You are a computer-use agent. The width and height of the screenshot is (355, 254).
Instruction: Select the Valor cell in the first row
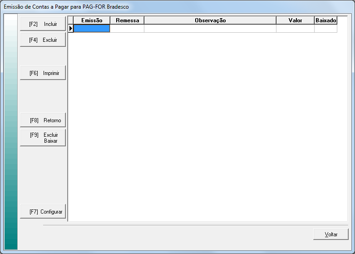coord(295,29)
